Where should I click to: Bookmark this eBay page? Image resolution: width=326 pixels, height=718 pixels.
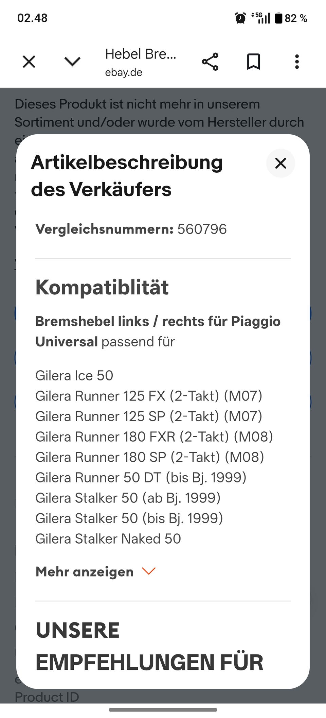click(253, 62)
